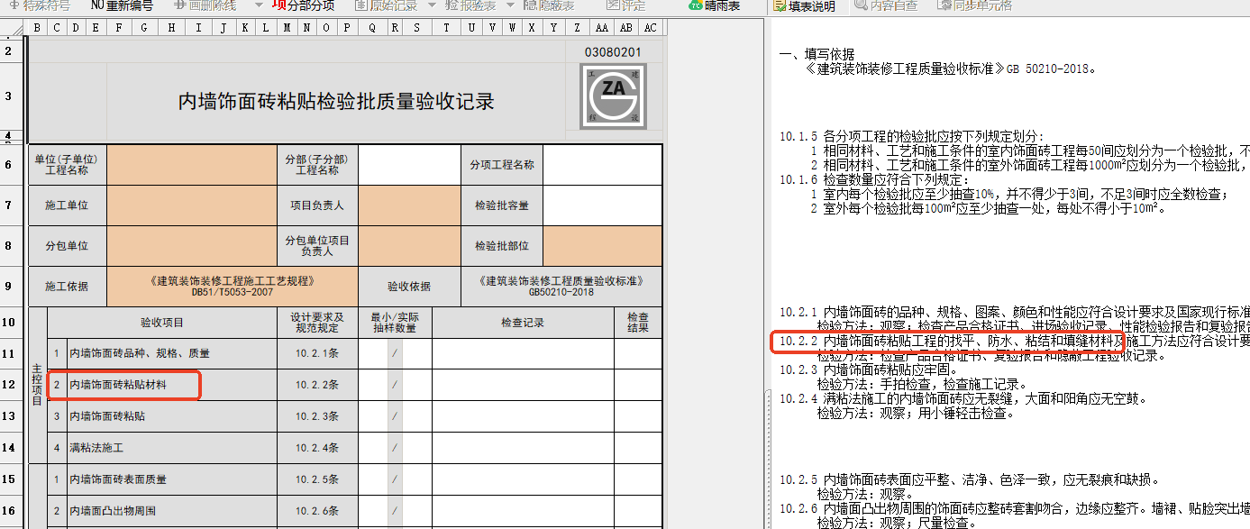
Task: Click the 特殊符号 special symbol tool
Action: coord(41,5)
